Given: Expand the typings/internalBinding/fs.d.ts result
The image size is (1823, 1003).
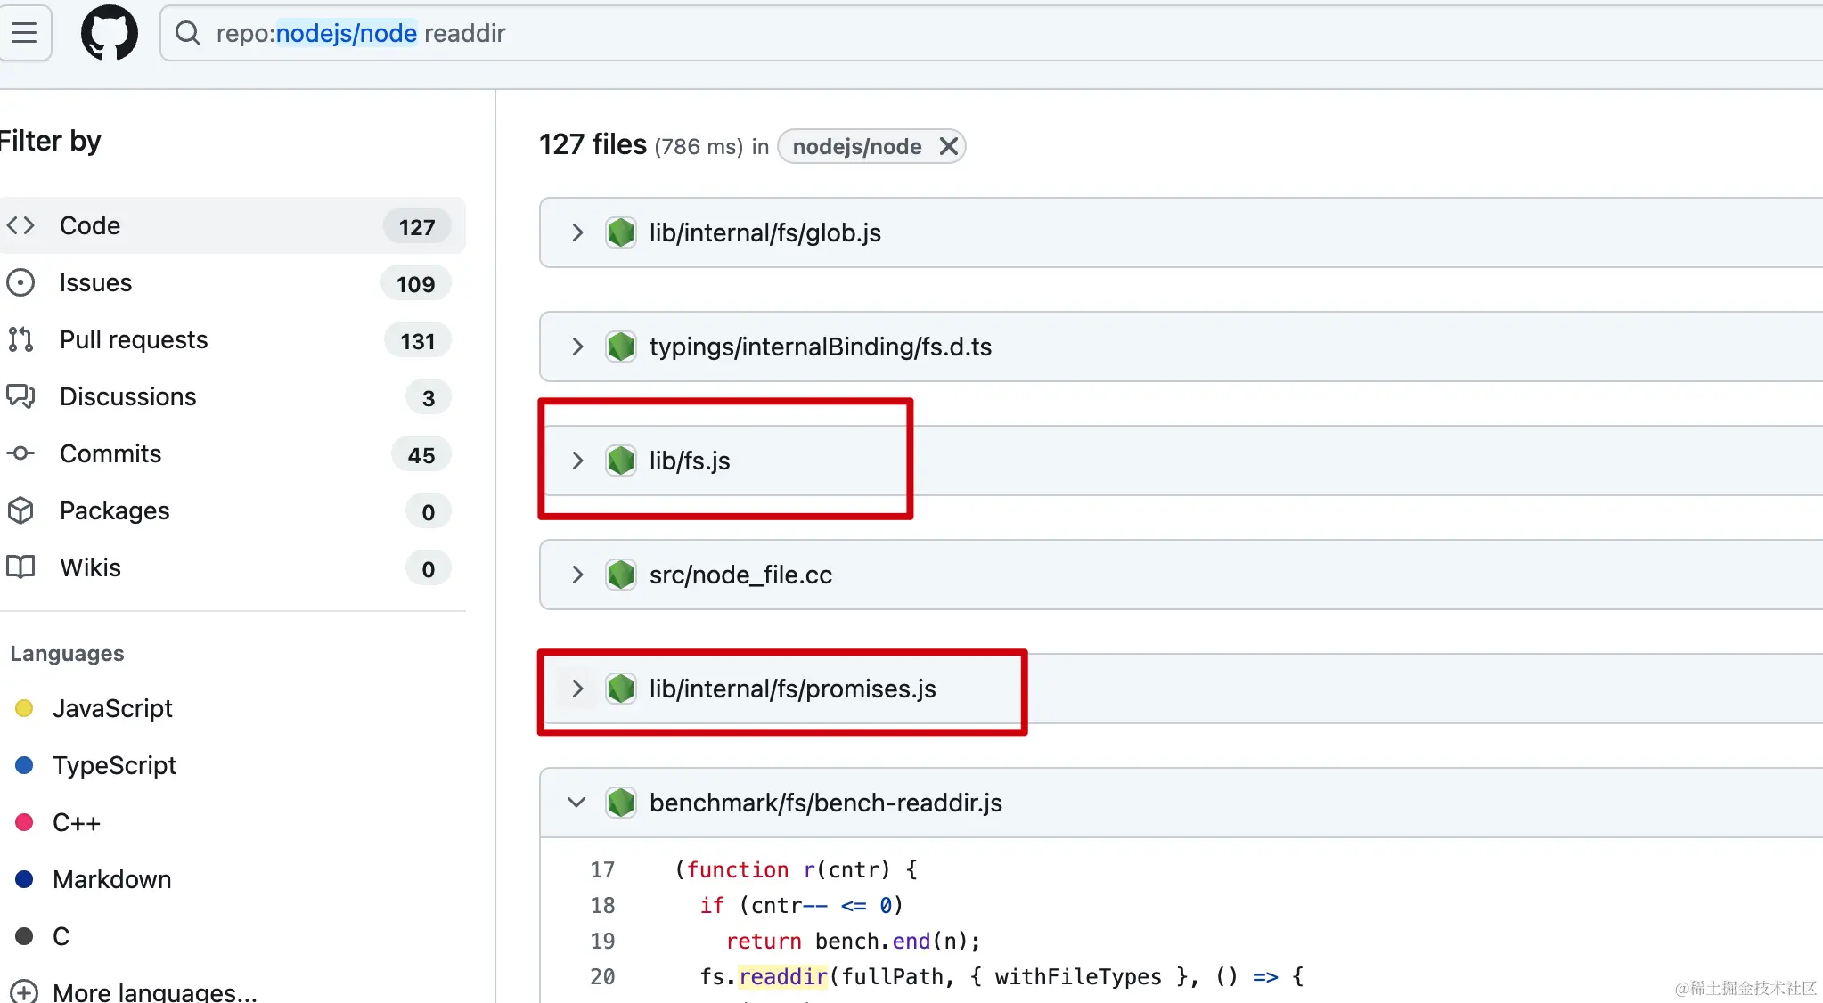Looking at the screenshot, I should pyautogui.click(x=577, y=347).
